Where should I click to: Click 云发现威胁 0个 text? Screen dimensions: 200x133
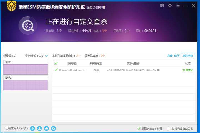click(95, 56)
